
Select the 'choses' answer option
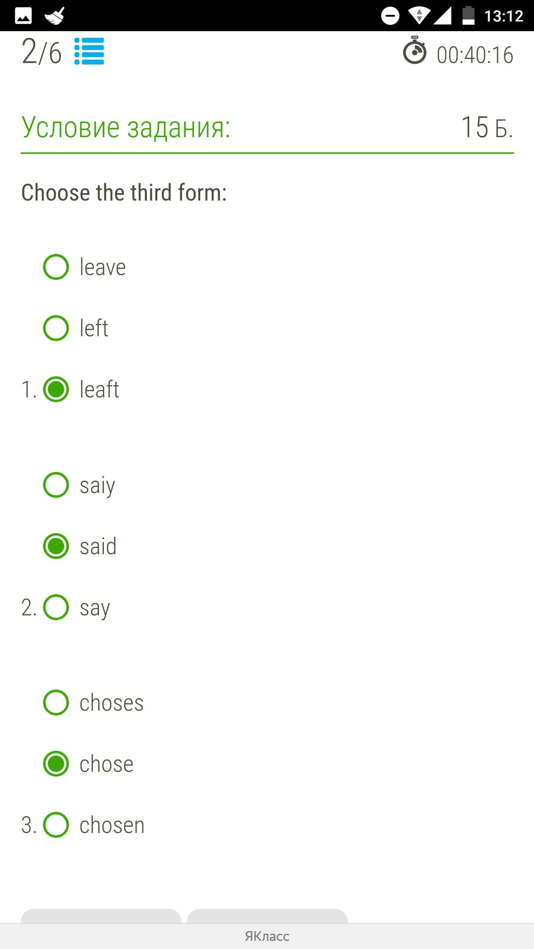[x=56, y=702]
